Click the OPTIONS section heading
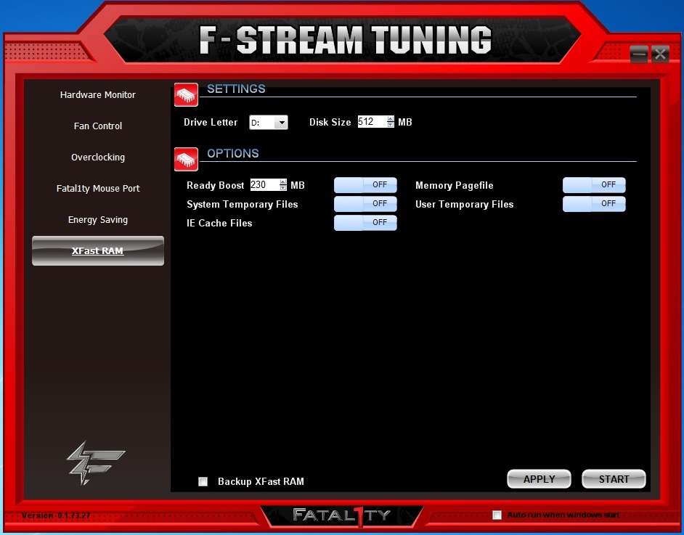Image resolution: width=684 pixels, height=535 pixels. click(x=233, y=153)
